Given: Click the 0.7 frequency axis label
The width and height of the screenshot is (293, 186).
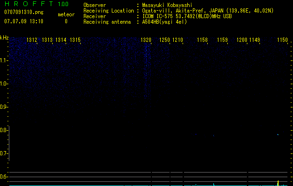Looking at the screenshot, I should pyautogui.click(x=4, y=153).
